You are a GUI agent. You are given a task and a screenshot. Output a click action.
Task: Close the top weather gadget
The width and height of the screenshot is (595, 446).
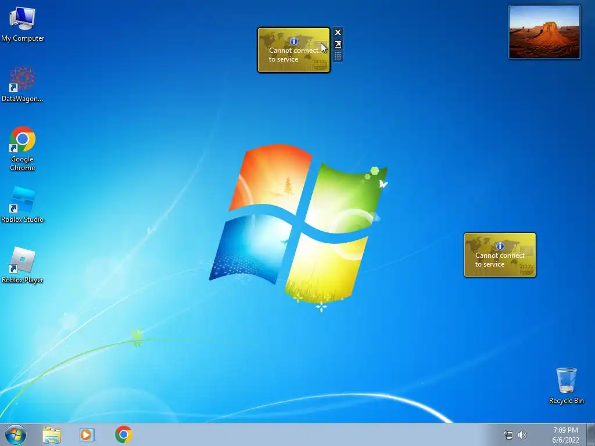tap(338, 33)
